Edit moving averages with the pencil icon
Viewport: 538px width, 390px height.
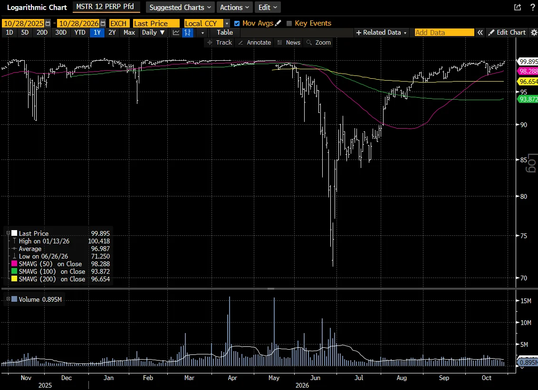pos(278,23)
